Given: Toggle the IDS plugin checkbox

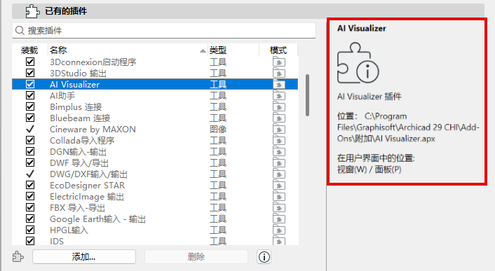Looking at the screenshot, I should [x=30, y=241].
